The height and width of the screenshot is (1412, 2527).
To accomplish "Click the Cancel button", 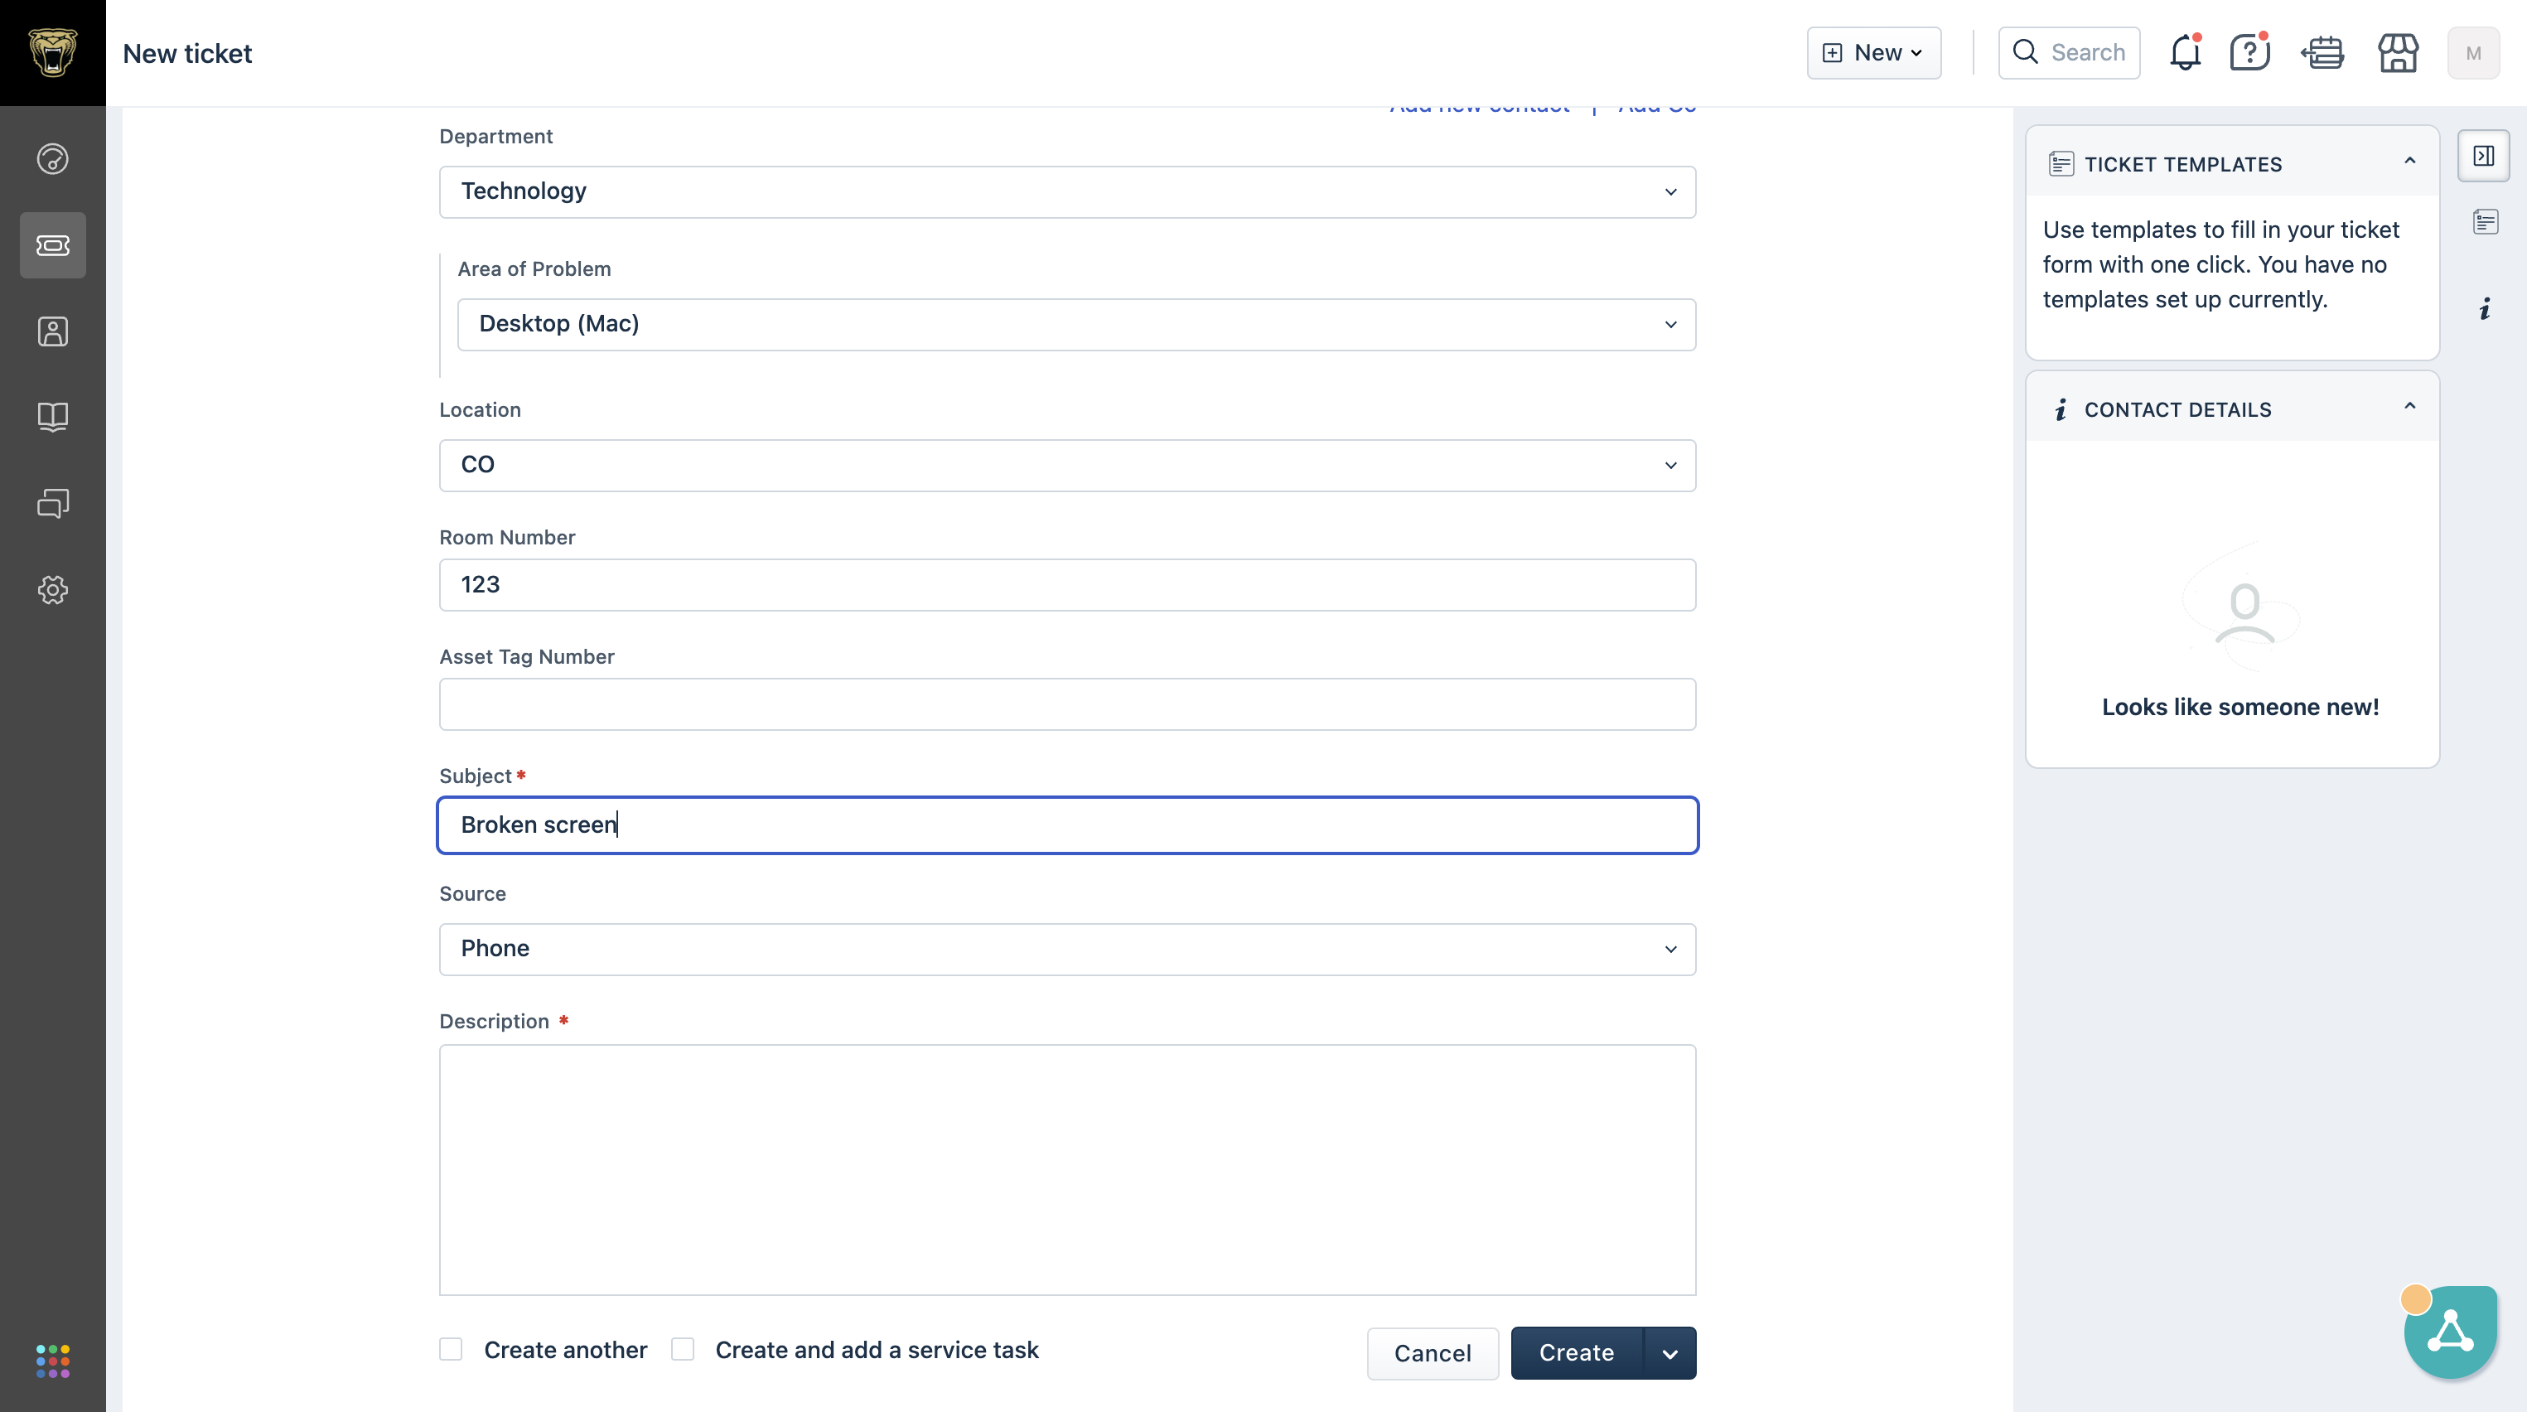I will [x=1433, y=1353].
